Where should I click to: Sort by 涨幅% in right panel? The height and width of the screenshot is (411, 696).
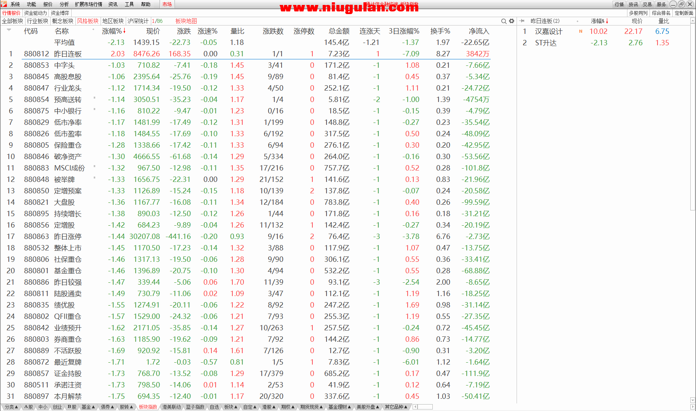[x=599, y=21]
